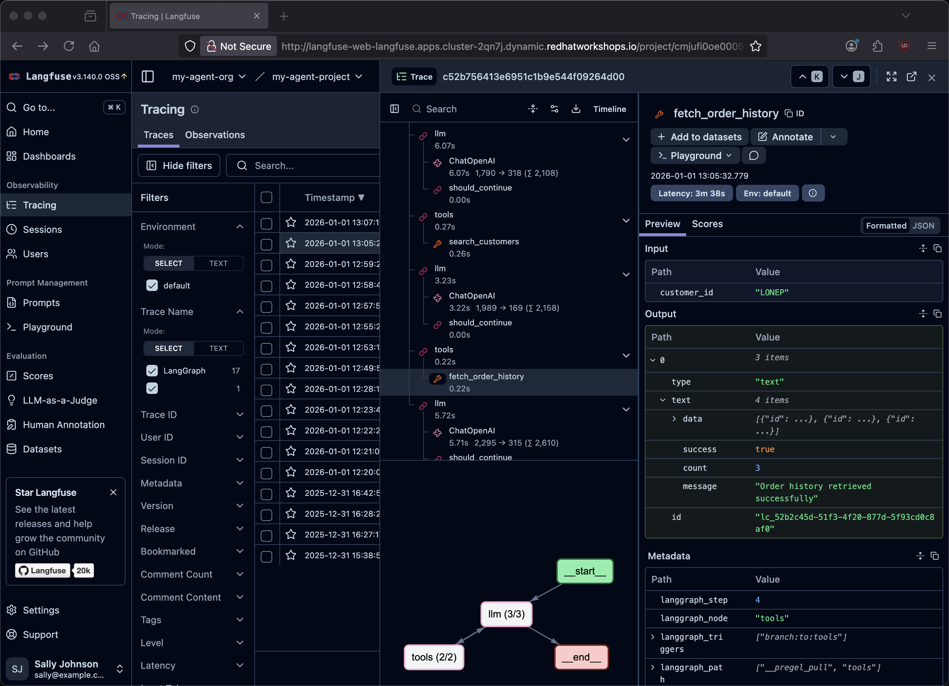This screenshot has width=949, height=686.
Task: Star the 2026-01-01 12:59 trace
Action: click(291, 264)
